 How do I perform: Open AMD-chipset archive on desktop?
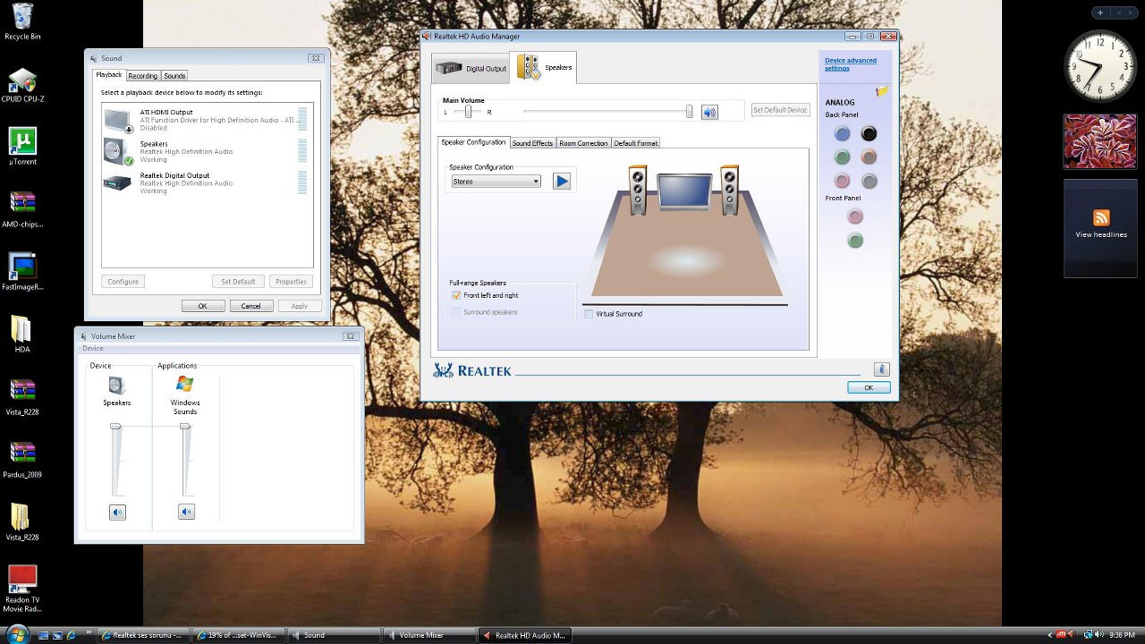coord(22,208)
